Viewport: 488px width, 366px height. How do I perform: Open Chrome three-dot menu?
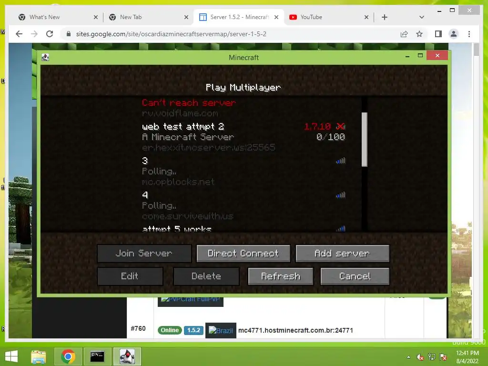(x=469, y=34)
